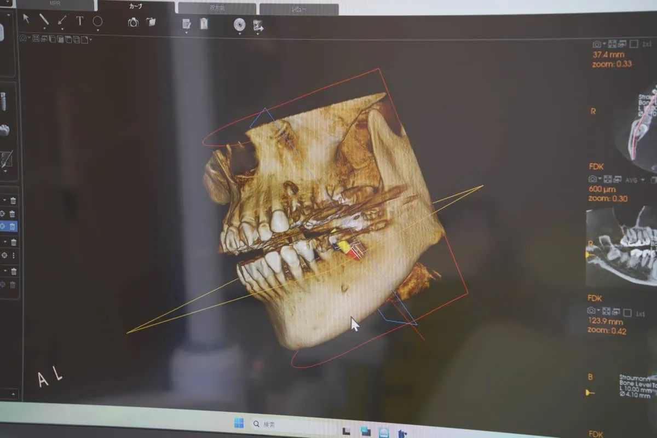The height and width of the screenshot is (438, 657).
Task: Click the 1x1 layout label above the 37.4 mm readout
Action: pos(648,44)
